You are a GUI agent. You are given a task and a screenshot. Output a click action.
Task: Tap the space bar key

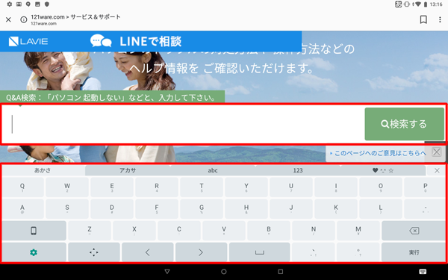click(259, 252)
